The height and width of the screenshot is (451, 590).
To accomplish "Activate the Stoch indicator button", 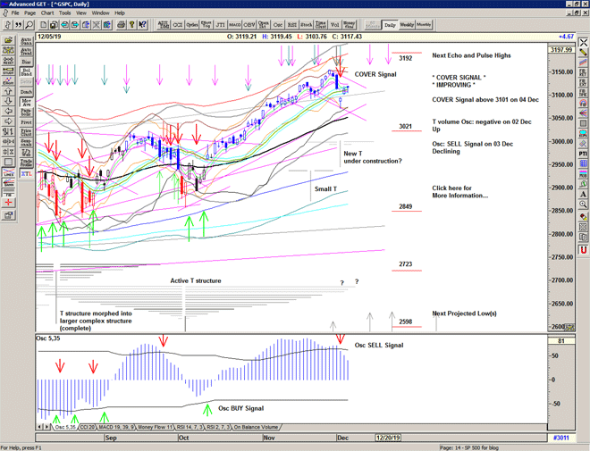I will point(307,26).
